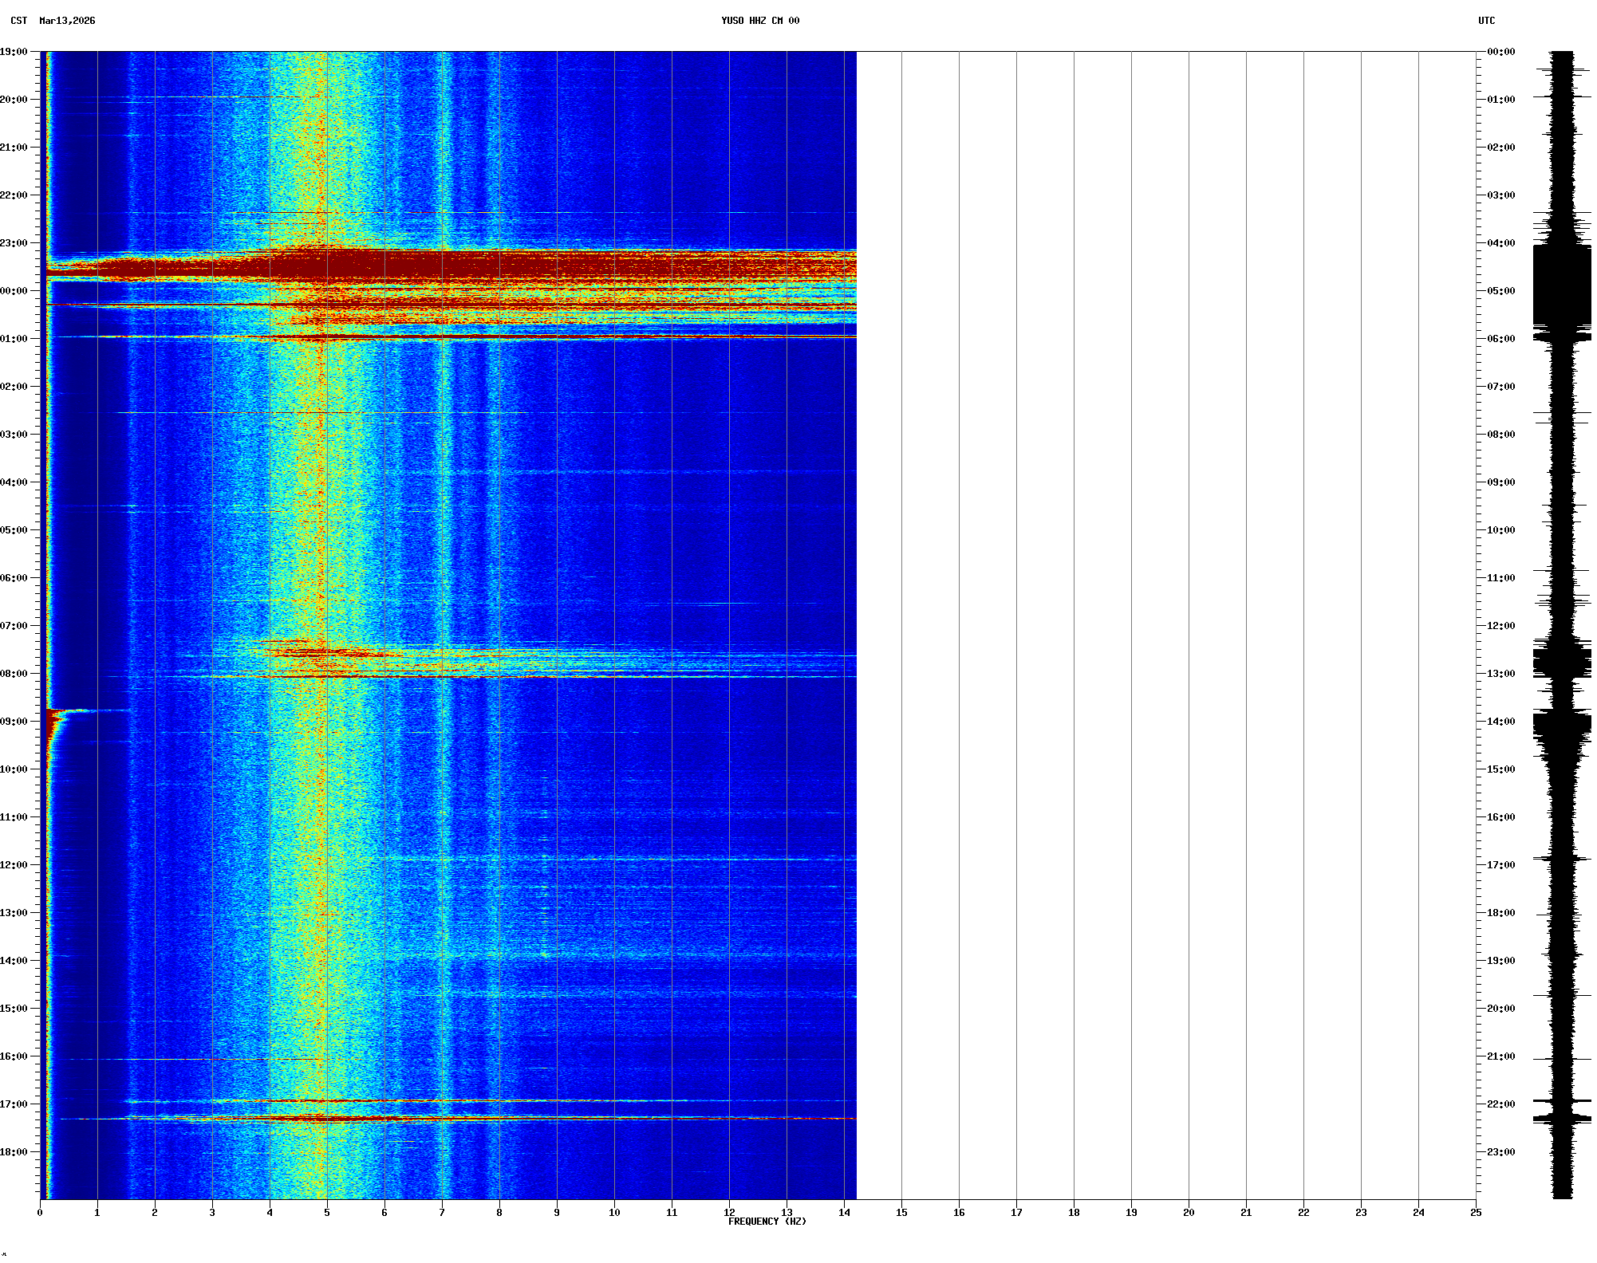Click the 22:00 UTC time tick label
The height and width of the screenshot is (1263, 1597).
pyautogui.click(x=1500, y=1104)
